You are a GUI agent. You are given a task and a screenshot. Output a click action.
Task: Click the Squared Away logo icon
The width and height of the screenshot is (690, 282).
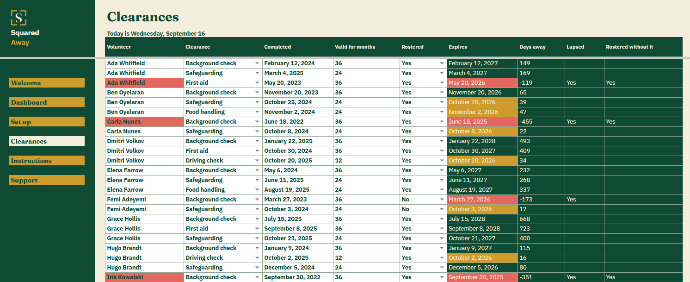tap(18, 18)
